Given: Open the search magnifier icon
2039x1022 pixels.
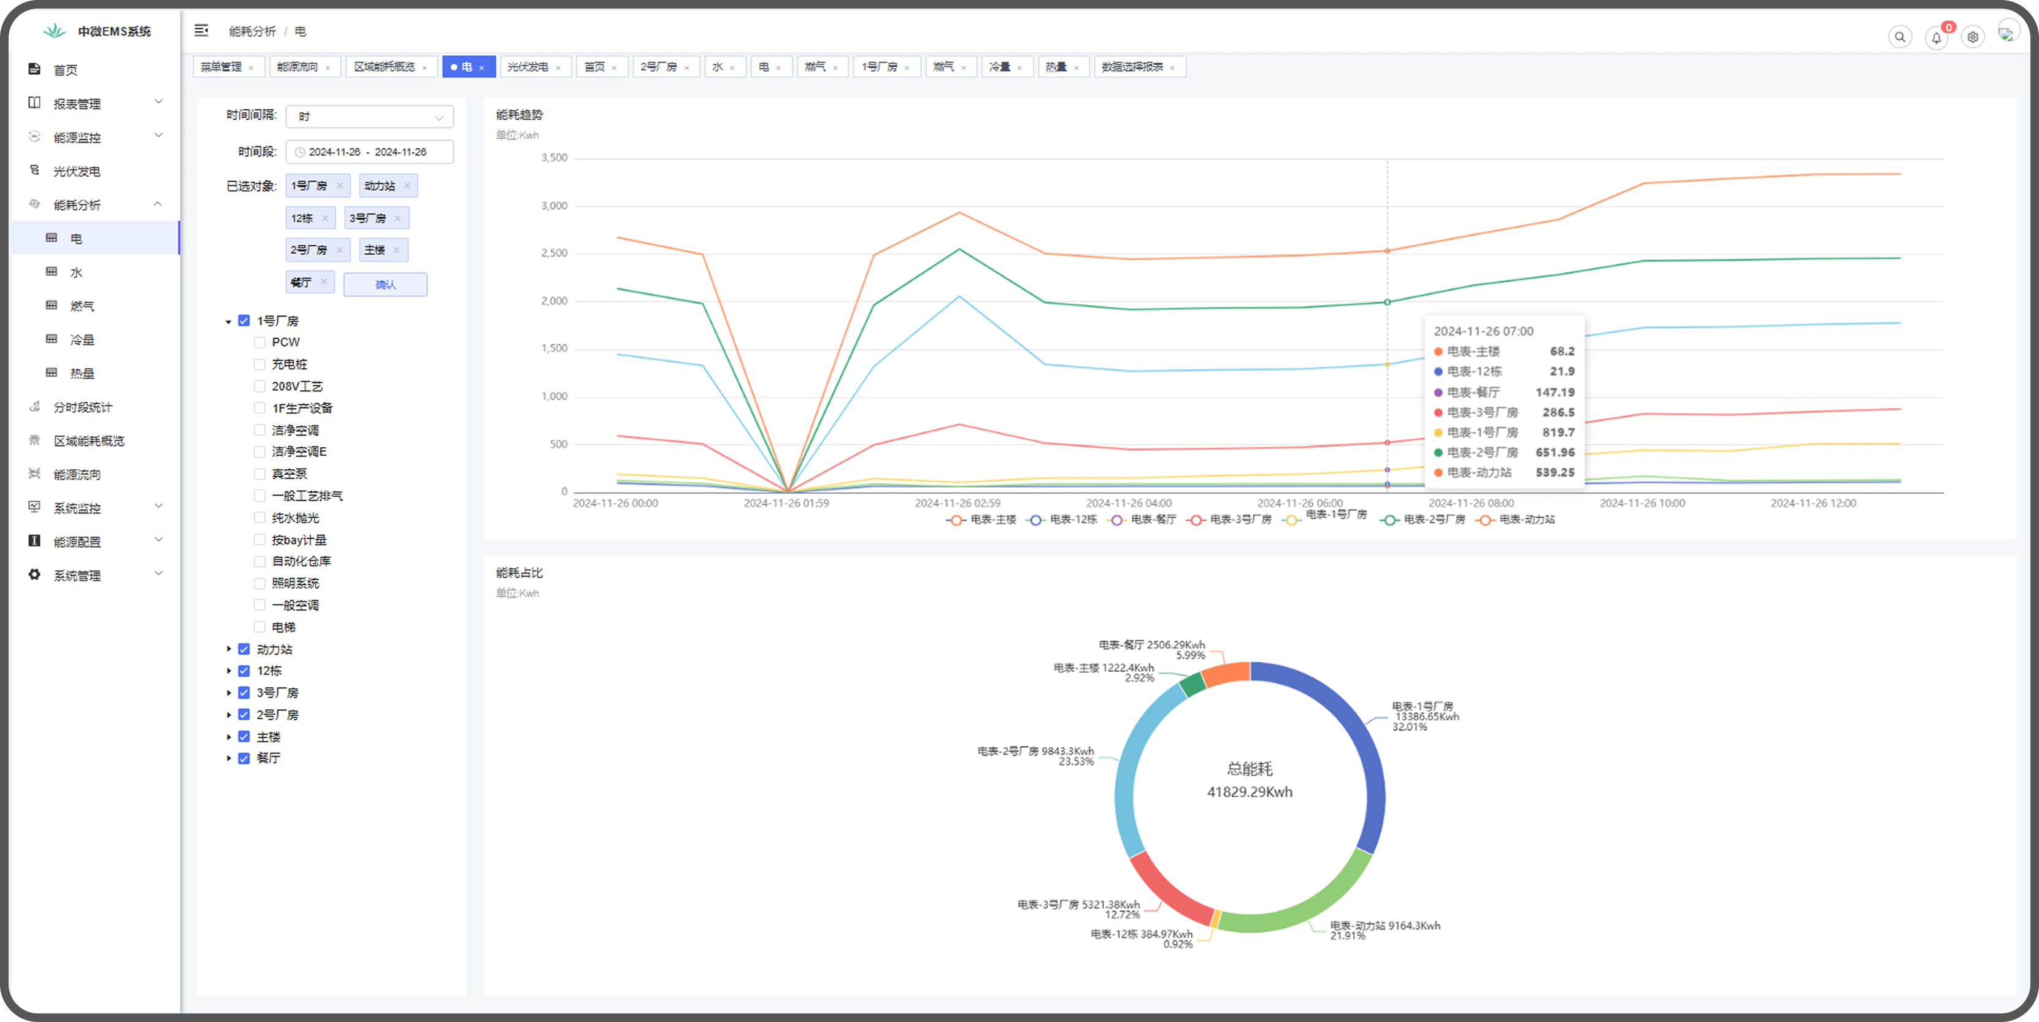Looking at the screenshot, I should tap(1900, 36).
